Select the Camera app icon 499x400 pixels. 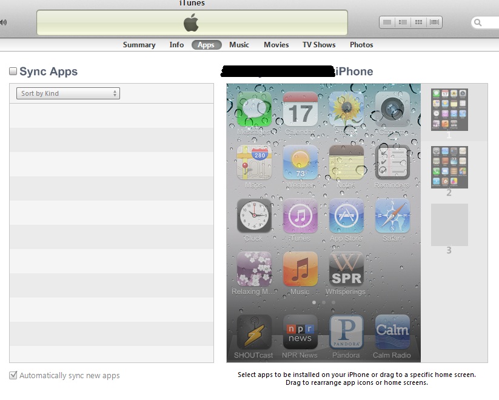click(392, 109)
